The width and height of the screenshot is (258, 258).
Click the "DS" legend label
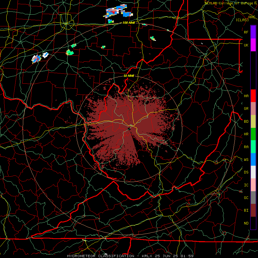pyautogui.click(x=246, y=172)
